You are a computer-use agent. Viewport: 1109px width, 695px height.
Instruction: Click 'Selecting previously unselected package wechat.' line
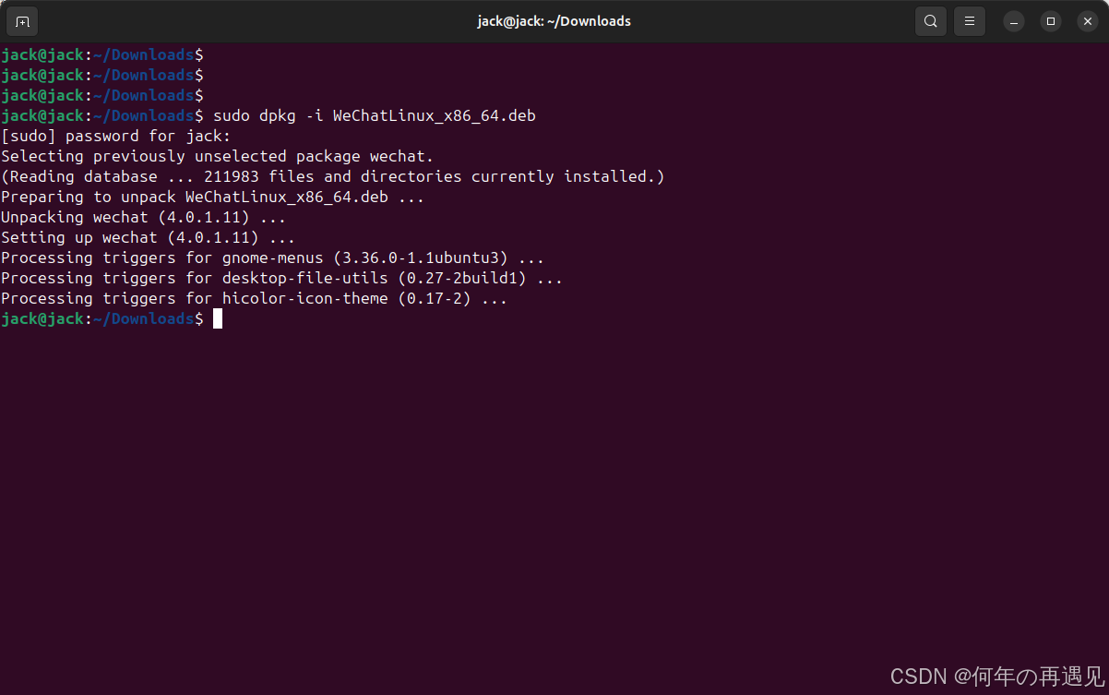pos(218,156)
